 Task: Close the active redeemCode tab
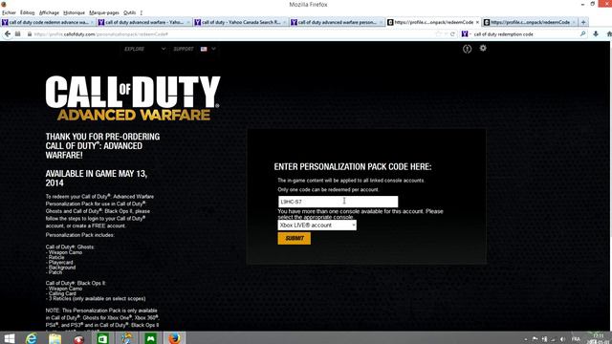point(477,22)
